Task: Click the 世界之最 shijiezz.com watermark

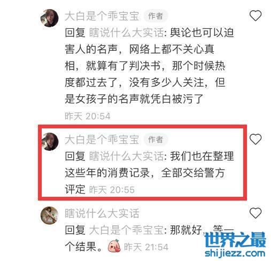Action: click(235, 244)
